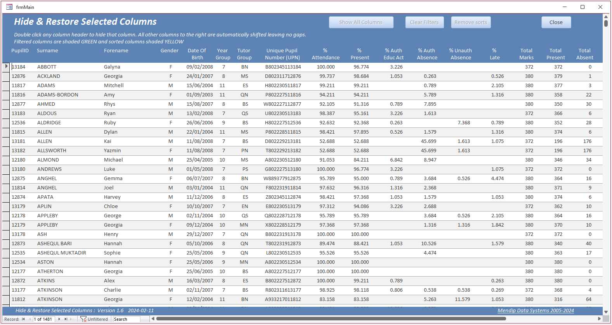Click the PupilID column header
This screenshot has height=325, width=612.
pyautogui.click(x=20, y=51)
